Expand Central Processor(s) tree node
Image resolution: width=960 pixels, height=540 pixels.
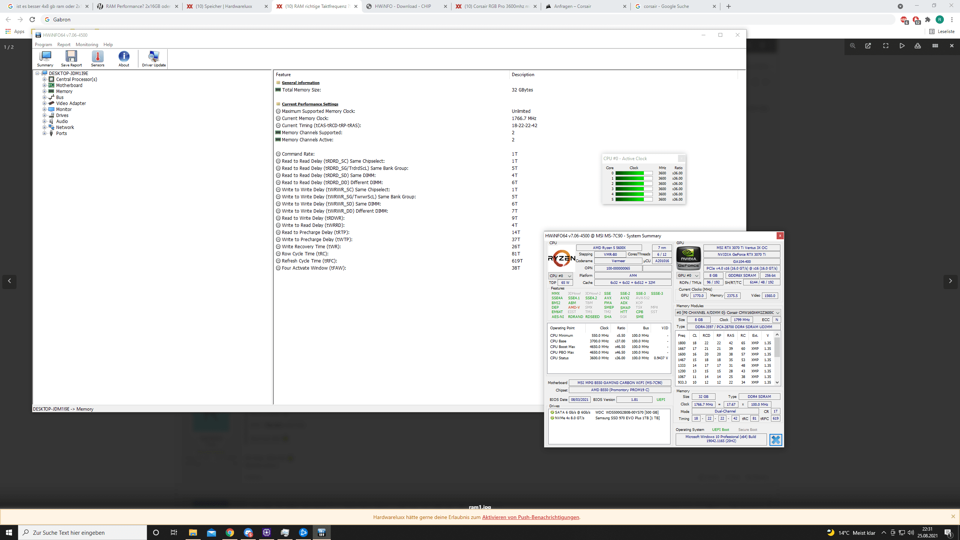44,79
